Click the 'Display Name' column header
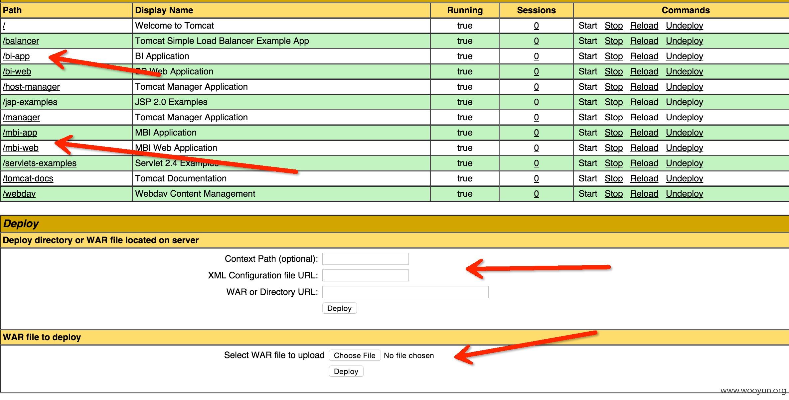 click(164, 10)
